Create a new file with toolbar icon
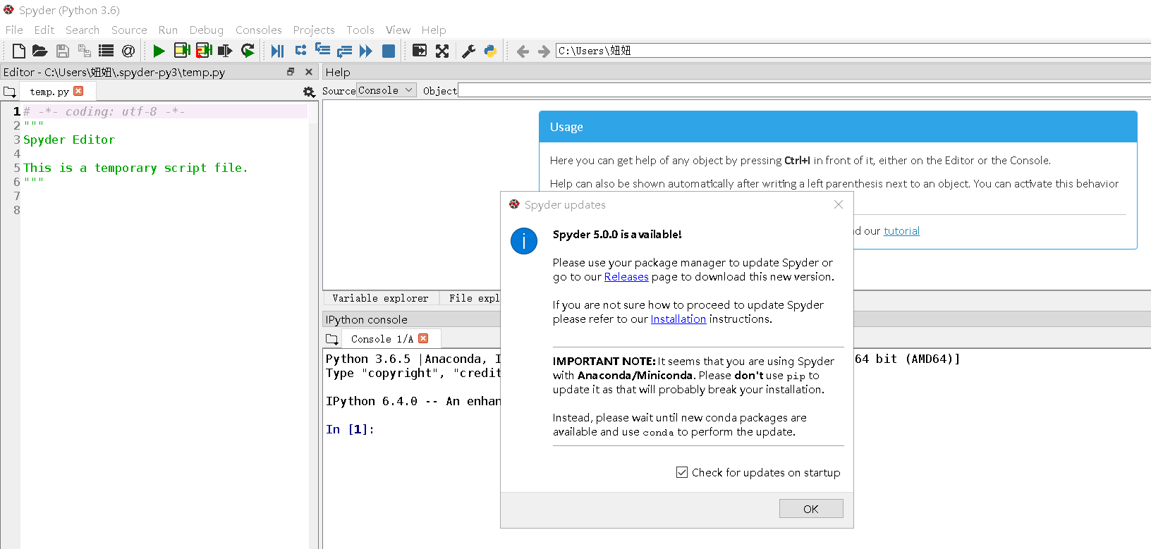1151x549 pixels. click(x=19, y=51)
